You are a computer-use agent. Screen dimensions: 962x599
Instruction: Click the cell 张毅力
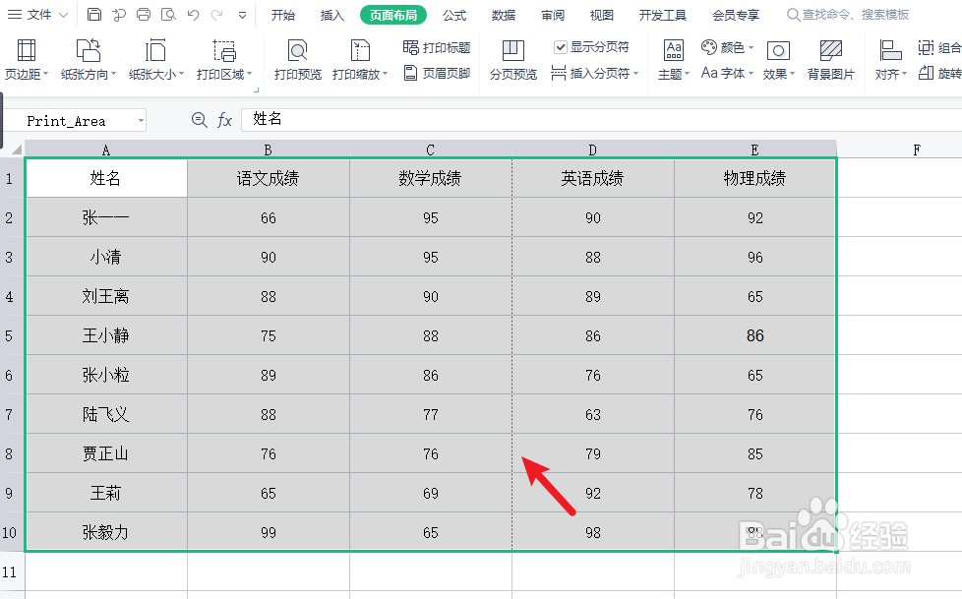106,531
